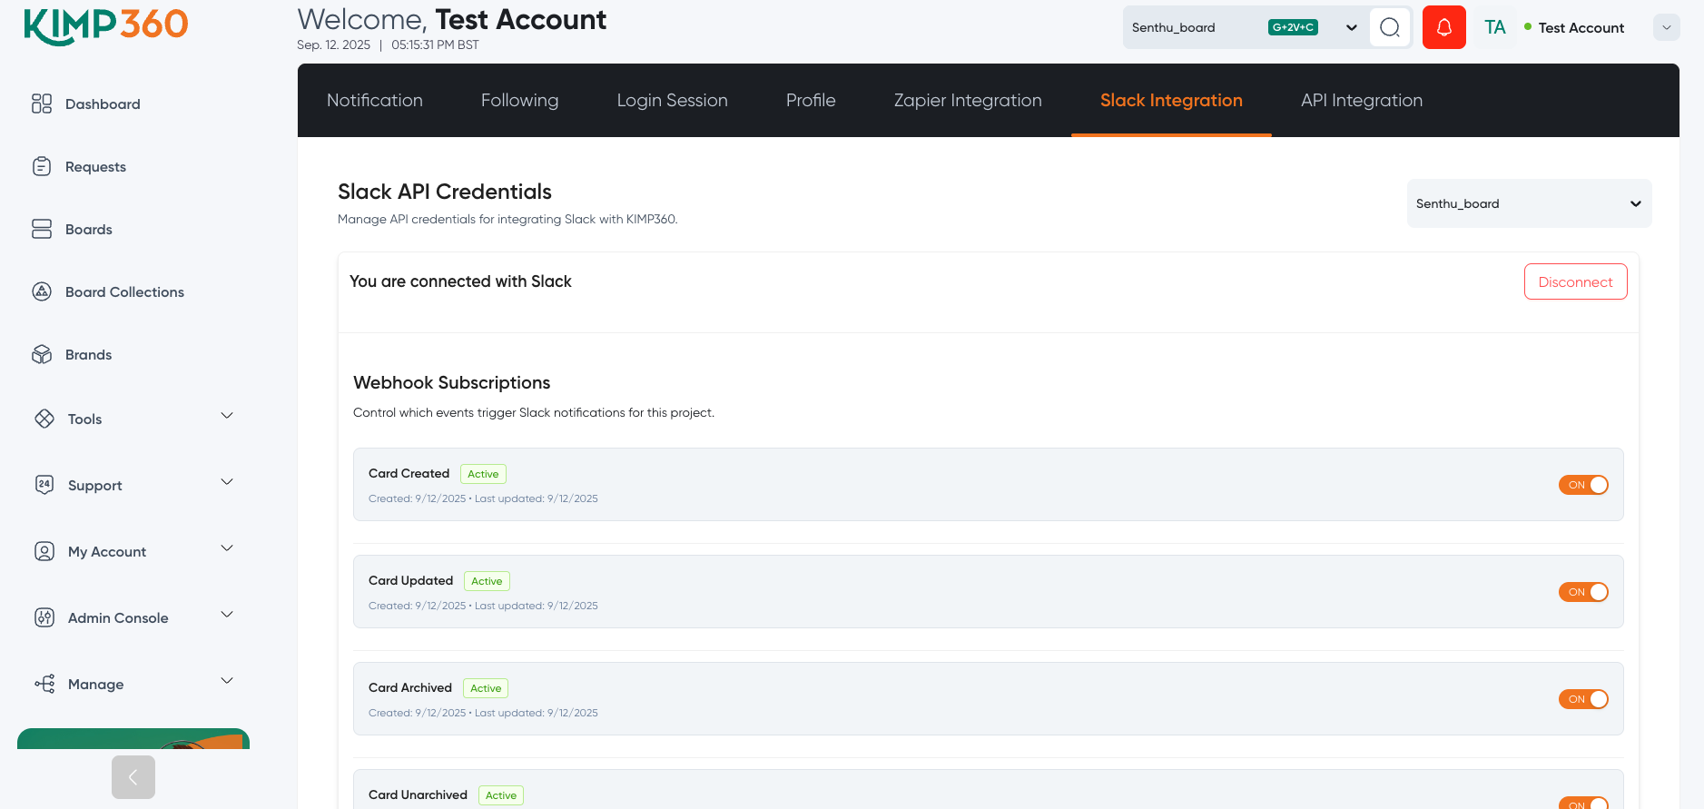1704x809 pixels.
Task: Open the Senthu_board header project dropdown
Action: click(1245, 27)
